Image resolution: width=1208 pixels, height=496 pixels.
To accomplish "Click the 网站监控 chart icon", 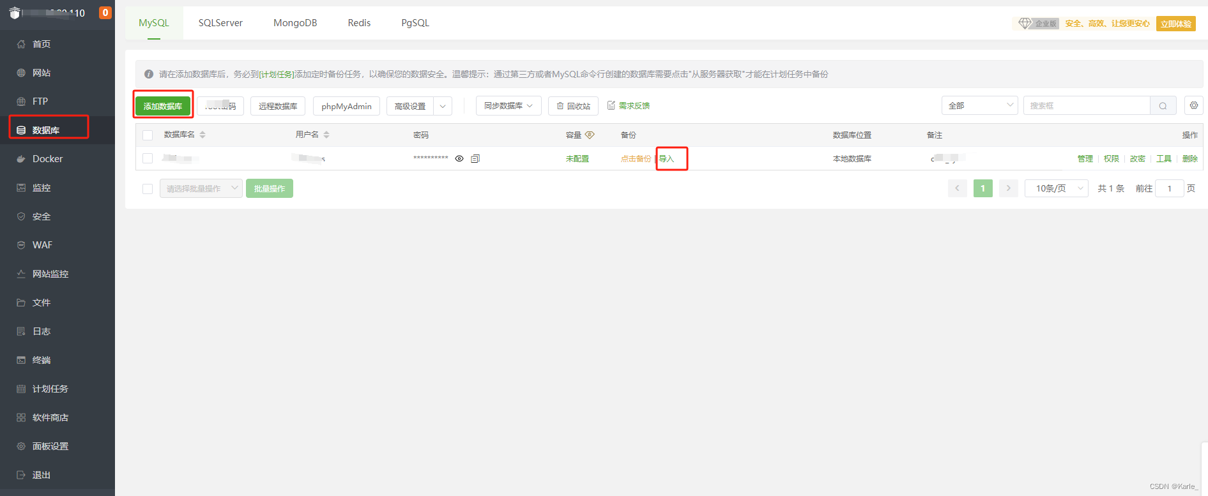I will click(21, 274).
